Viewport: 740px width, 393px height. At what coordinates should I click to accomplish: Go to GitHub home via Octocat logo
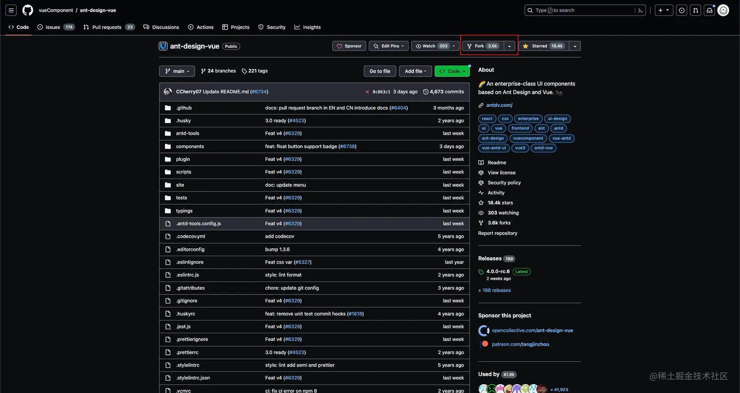[x=28, y=10]
